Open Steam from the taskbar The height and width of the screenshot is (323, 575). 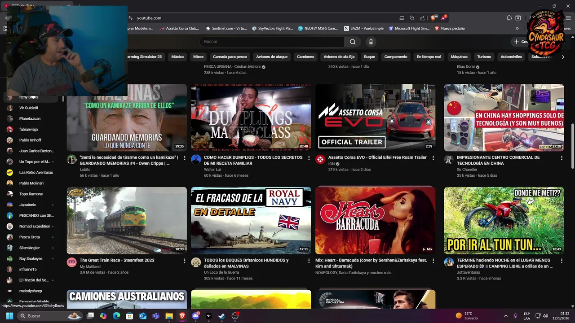click(221, 316)
